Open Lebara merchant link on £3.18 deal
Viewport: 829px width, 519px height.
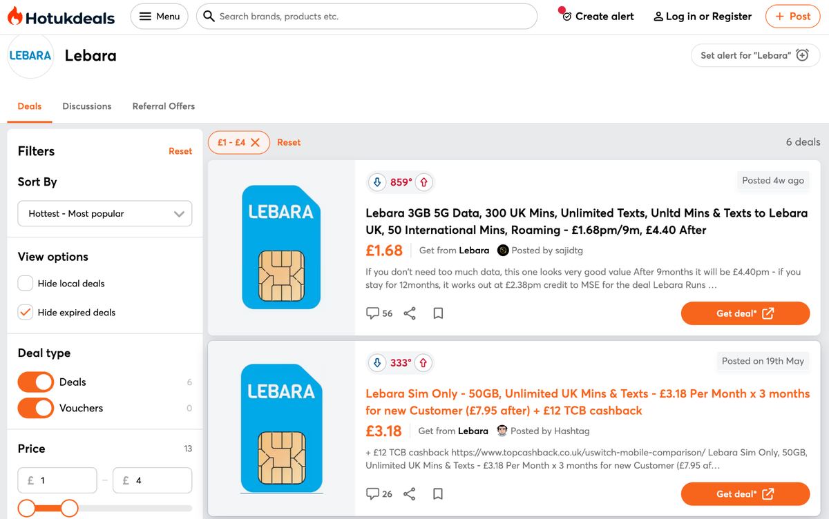tap(473, 431)
